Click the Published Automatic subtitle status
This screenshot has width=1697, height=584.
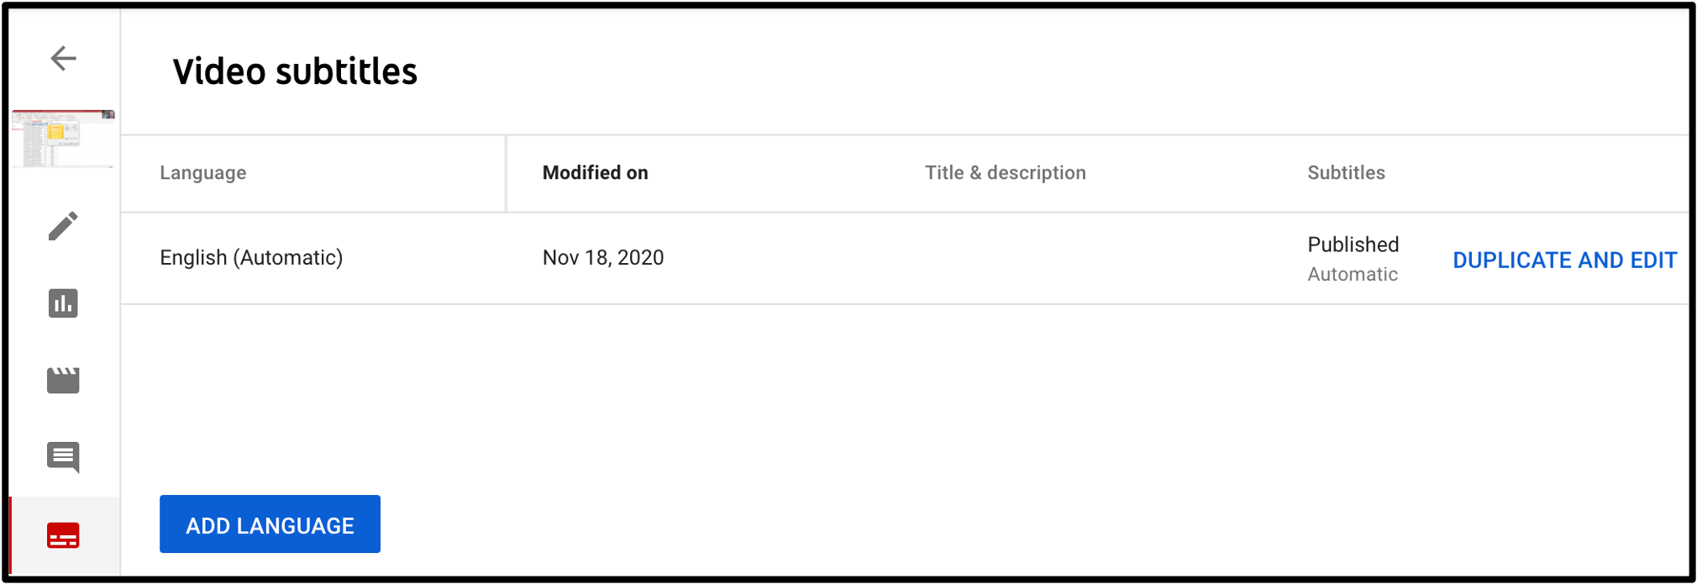(1352, 258)
